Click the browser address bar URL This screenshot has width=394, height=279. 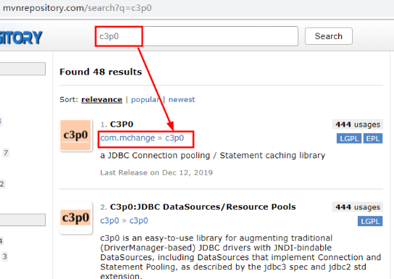77,8
